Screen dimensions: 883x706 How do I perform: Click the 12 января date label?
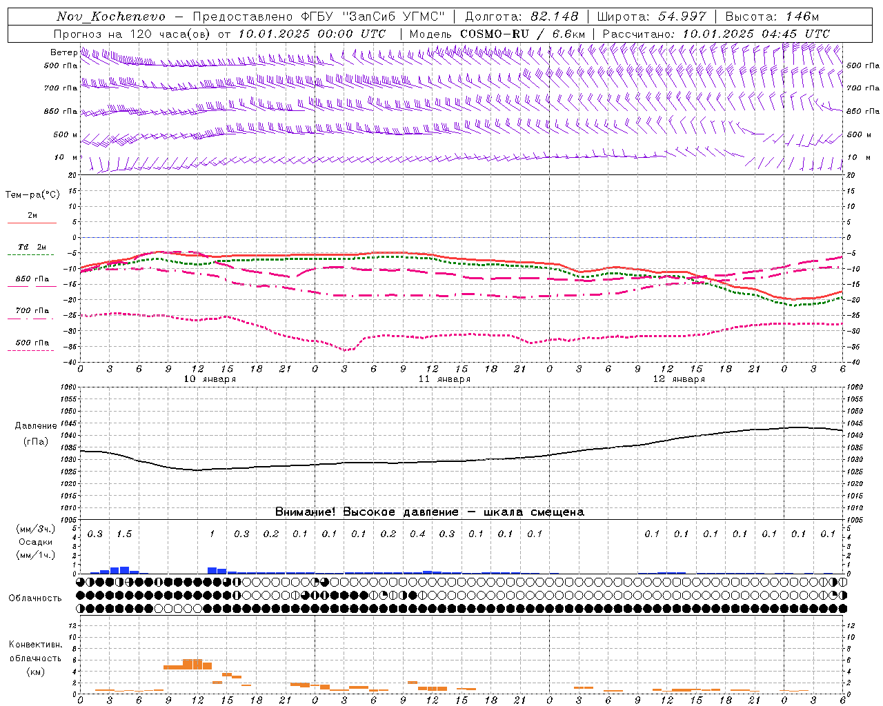pyautogui.click(x=679, y=379)
